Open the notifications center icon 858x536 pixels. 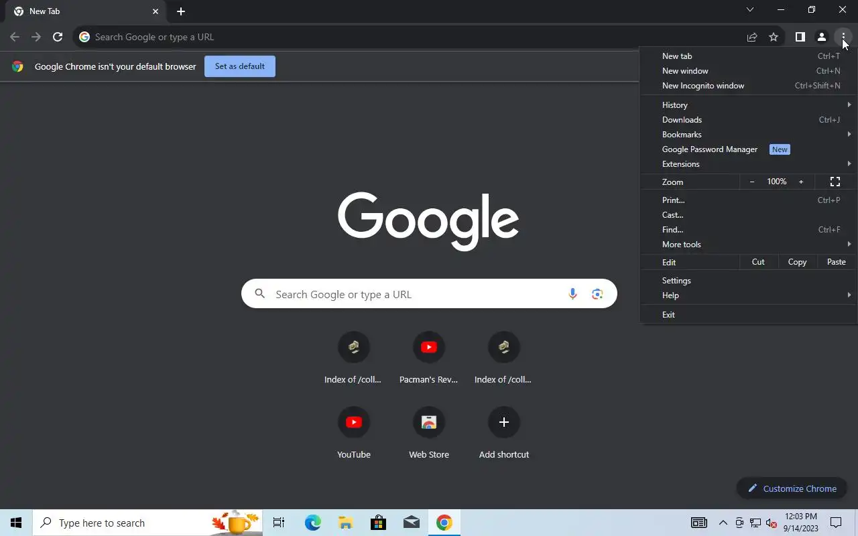pyautogui.click(x=836, y=523)
